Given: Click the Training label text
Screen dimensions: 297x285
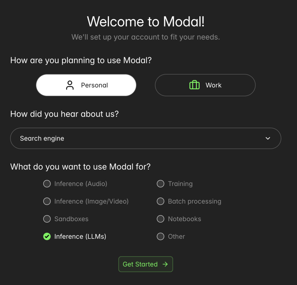Looking at the screenshot, I should point(180,184).
